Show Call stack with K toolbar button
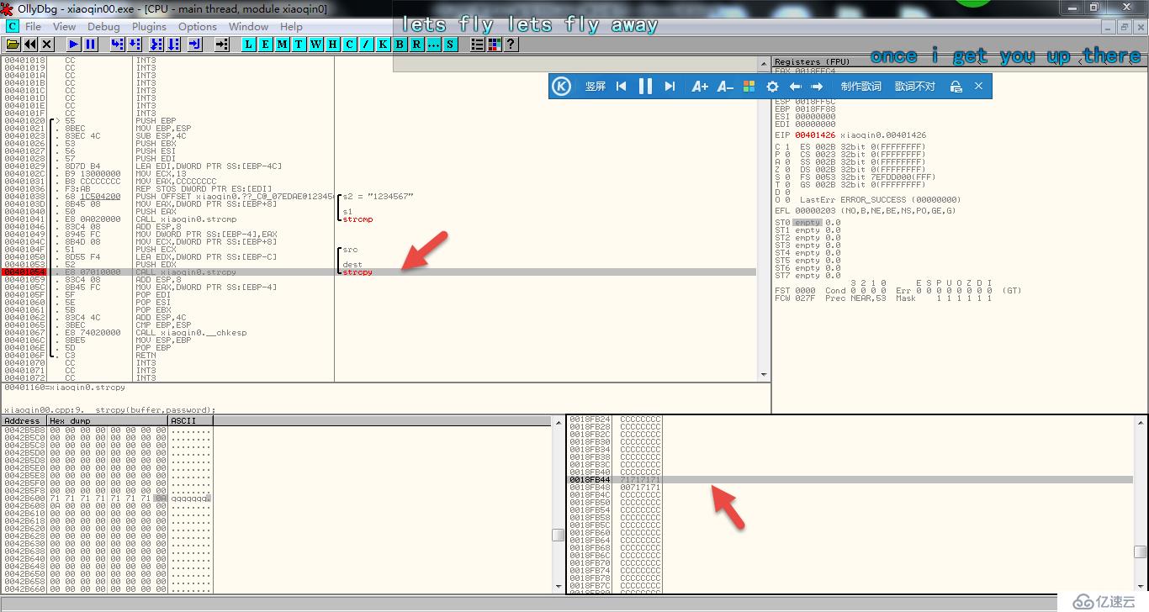The image size is (1149, 612). (x=384, y=44)
